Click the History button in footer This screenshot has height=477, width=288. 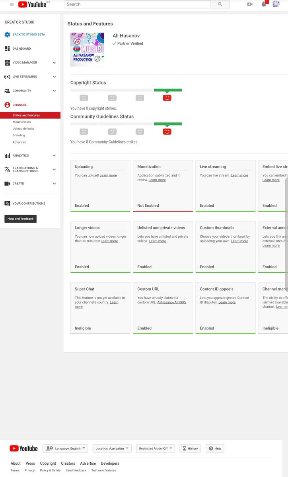point(190,448)
